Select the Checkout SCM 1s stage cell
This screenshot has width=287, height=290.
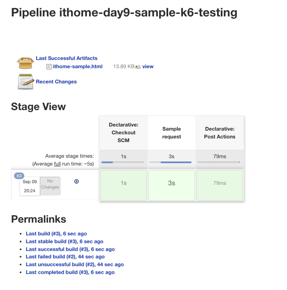pyautogui.click(x=123, y=183)
